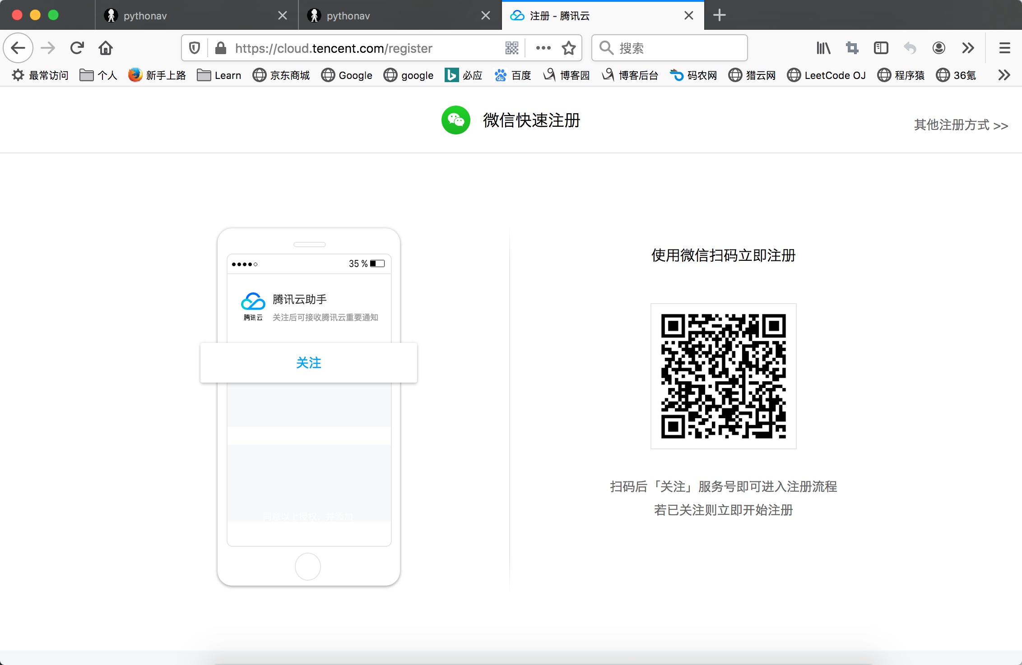The width and height of the screenshot is (1022, 665).
Task: Open the 36氪 bookmark
Action: click(956, 75)
